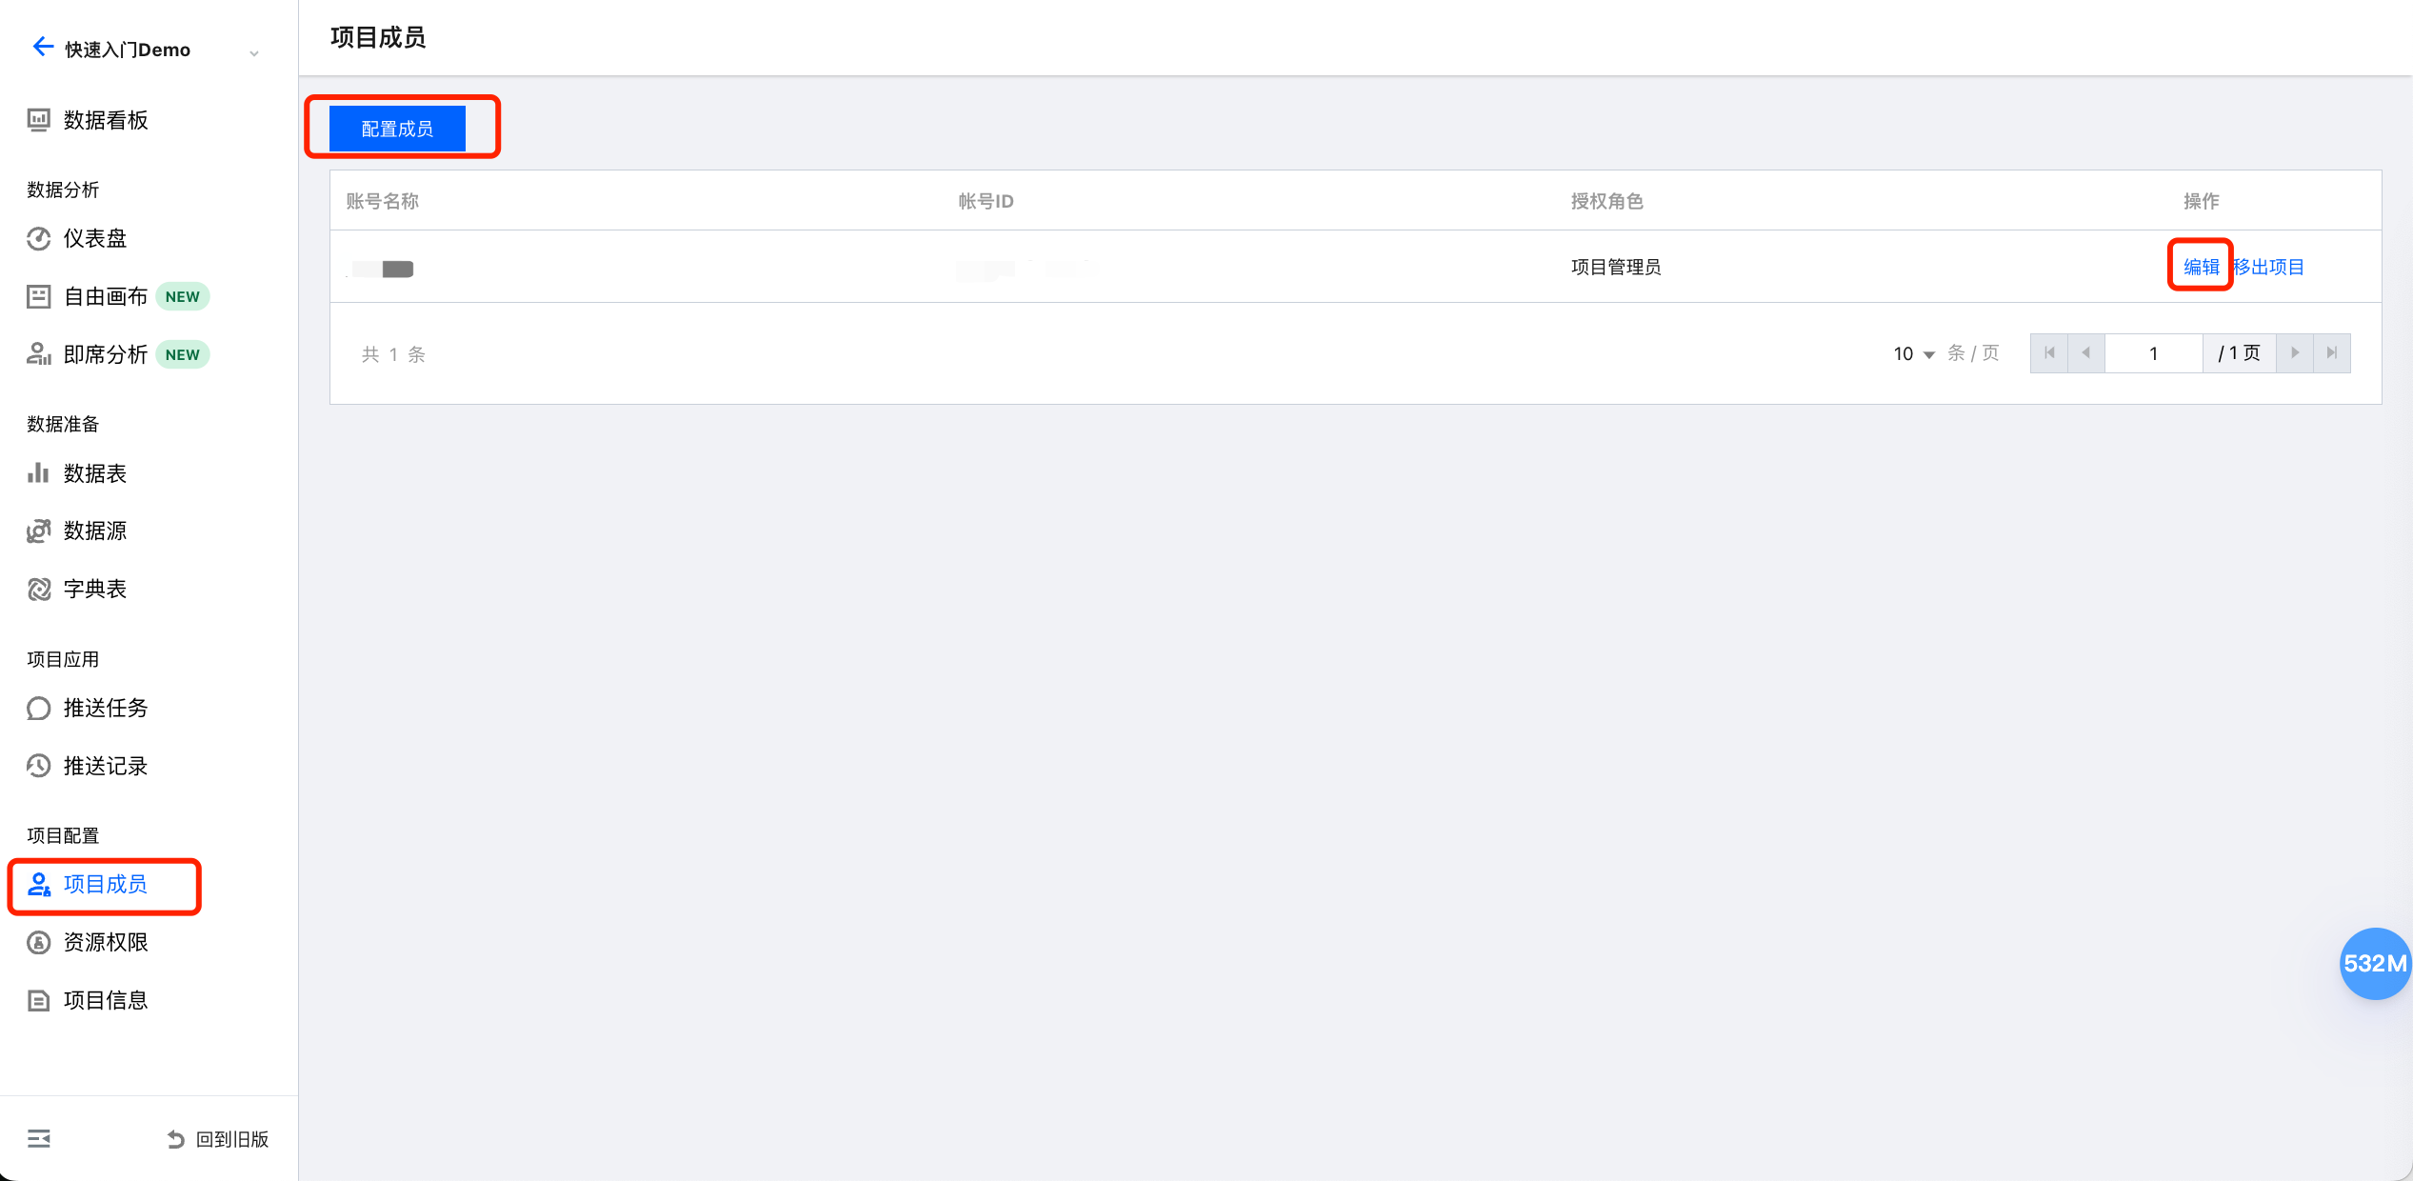The width and height of the screenshot is (2413, 1181).
Task: Open the 数据看板 dashboard icon
Action: click(x=38, y=120)
